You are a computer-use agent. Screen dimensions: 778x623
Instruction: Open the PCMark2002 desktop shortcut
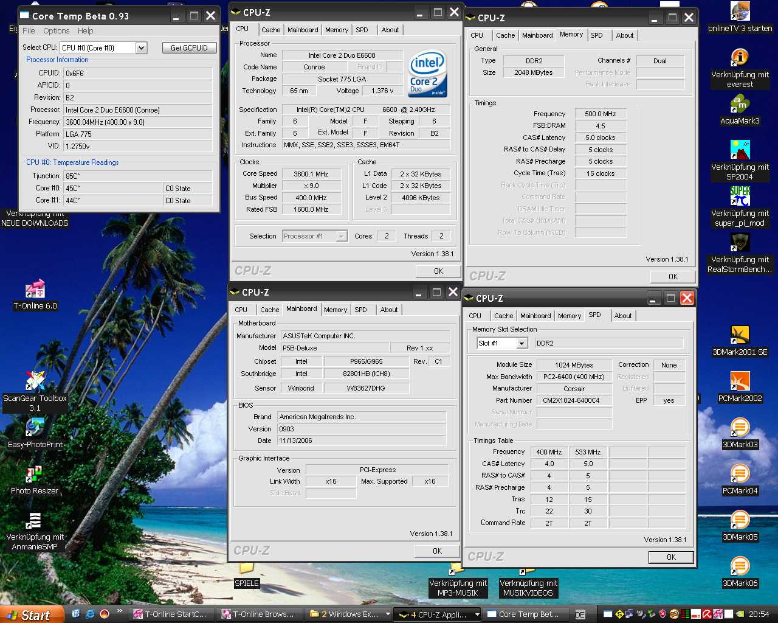(x=740, y=381)
